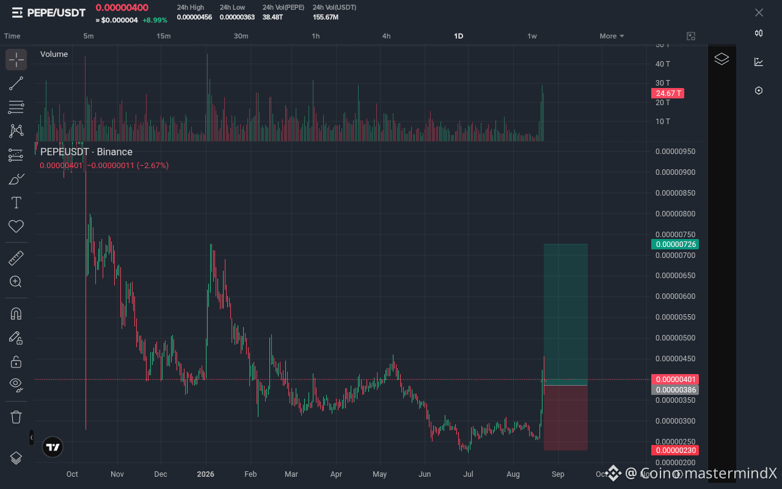Click the 0.00000386 entry price label
Image resolution: width=782 pixels, height=489 pixels.
click(675, 390)
